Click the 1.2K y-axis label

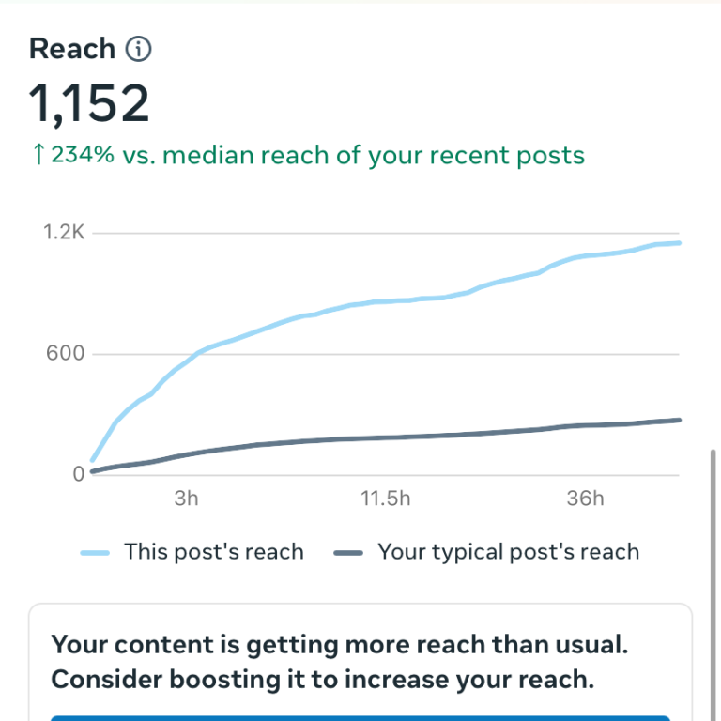point(64,232)
